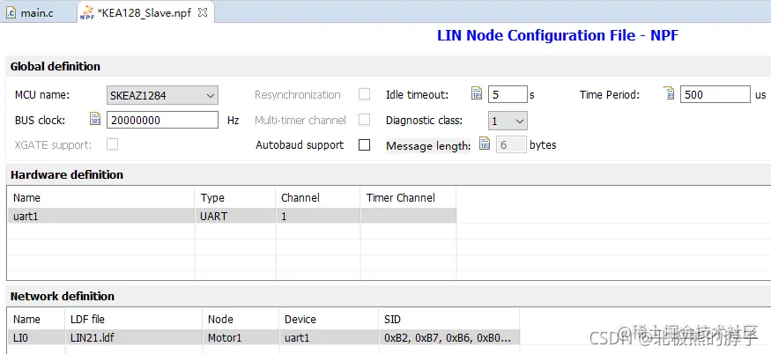Click the Channel column header in hardware table
Image resolution: width=771 pixels, height=354 pixels.
click(x=317, y=197)
